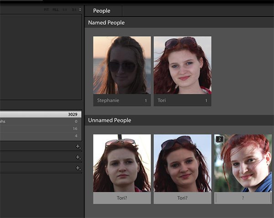Set the Navigator zoom to 1:1

65,10
